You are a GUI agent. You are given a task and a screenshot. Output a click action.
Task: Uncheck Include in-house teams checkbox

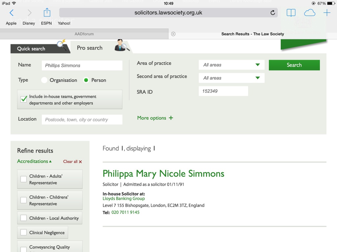pos(24,99)
